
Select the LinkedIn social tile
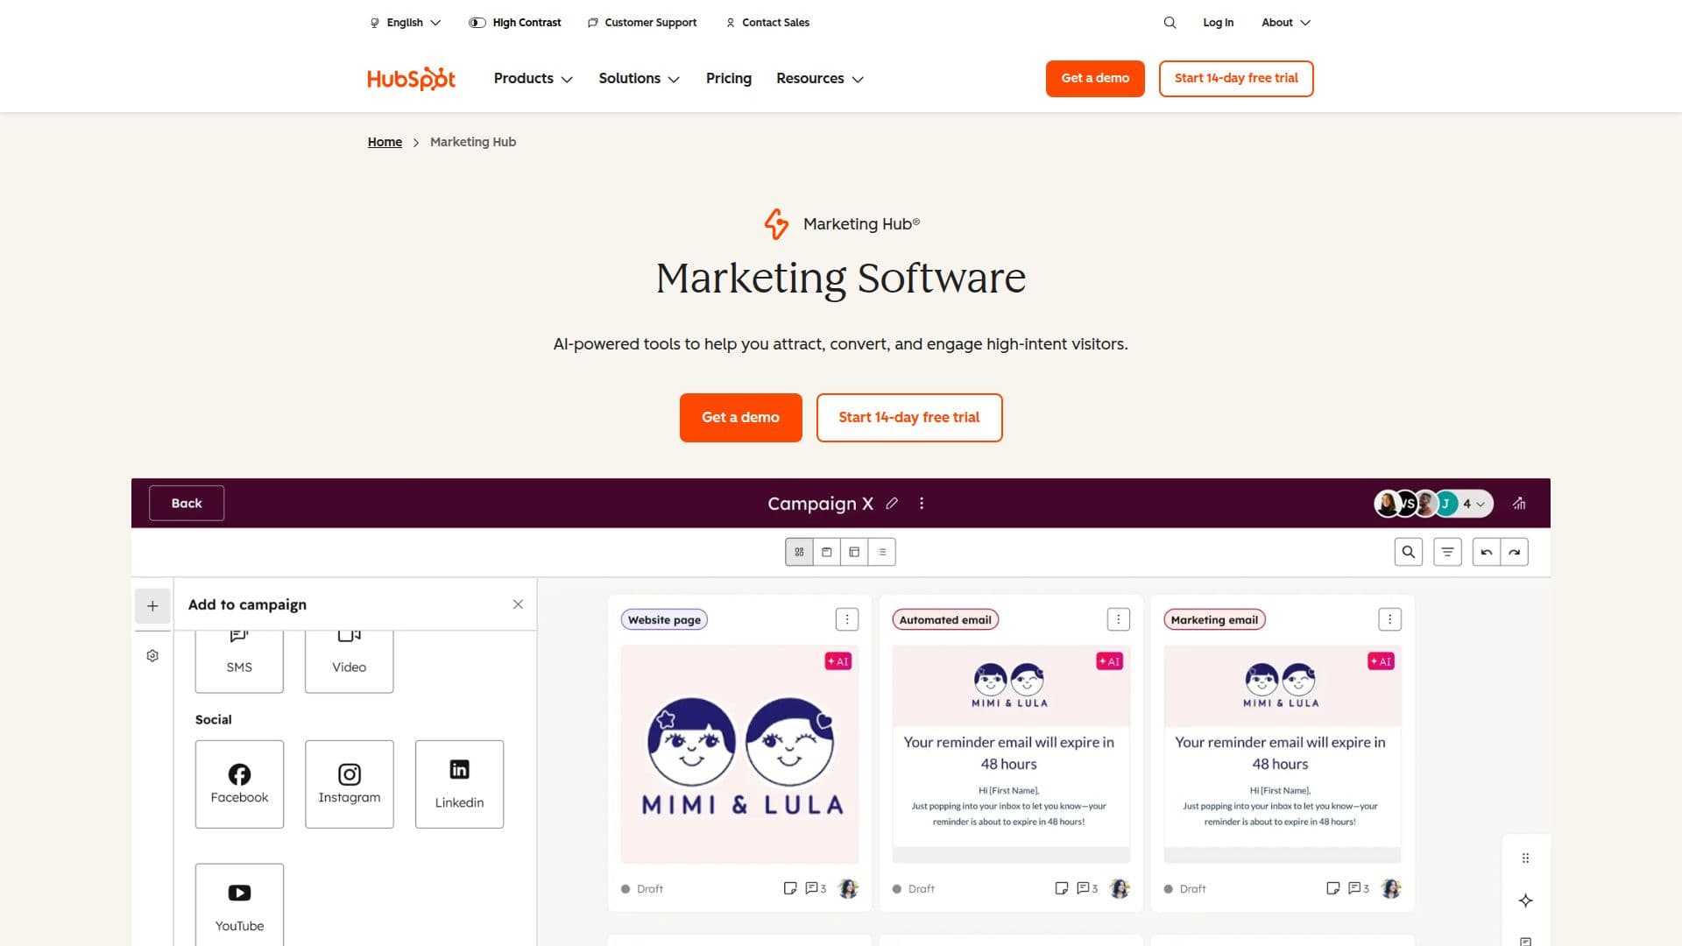pyautogui.click(x=459, y=784)
